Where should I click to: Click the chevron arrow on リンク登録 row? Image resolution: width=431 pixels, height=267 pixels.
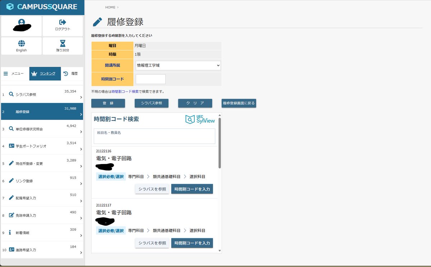coord(81,183)
